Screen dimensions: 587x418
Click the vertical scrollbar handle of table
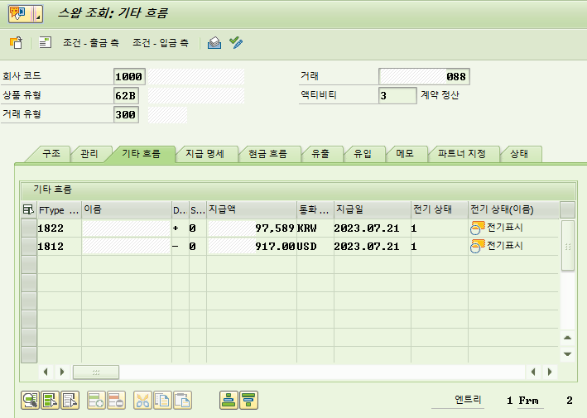[568, 246]
